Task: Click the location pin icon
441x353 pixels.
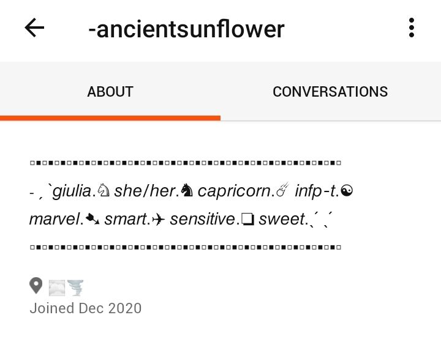Action: (36, 286)
